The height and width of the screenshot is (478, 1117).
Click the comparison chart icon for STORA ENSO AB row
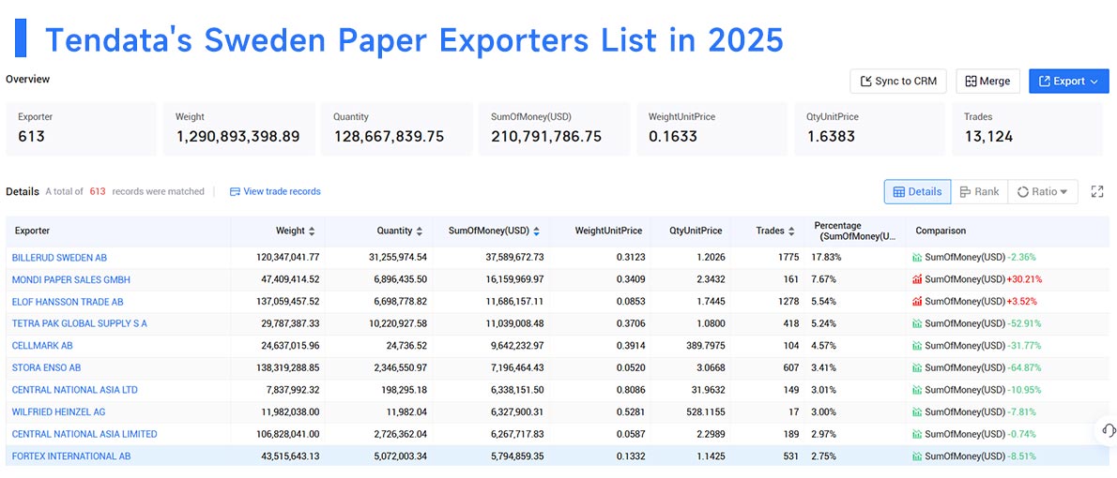[x=917, y=367]
